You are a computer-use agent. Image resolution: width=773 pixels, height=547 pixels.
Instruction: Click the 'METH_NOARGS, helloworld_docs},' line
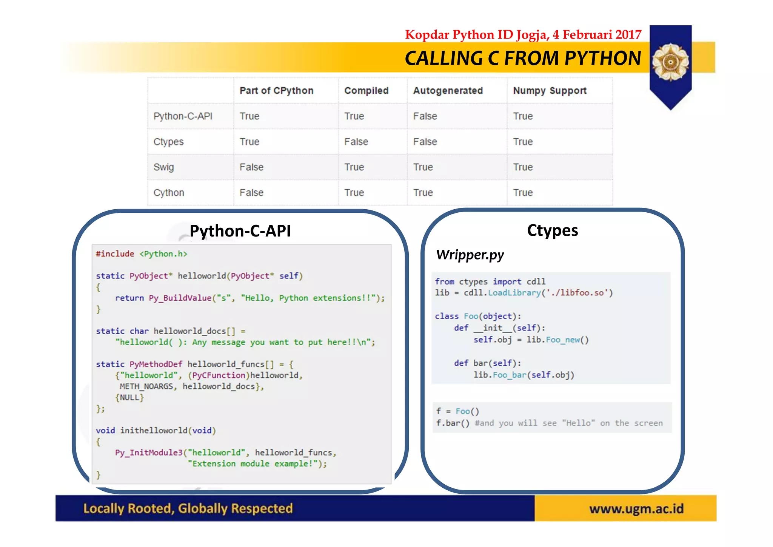click(192, 386)
